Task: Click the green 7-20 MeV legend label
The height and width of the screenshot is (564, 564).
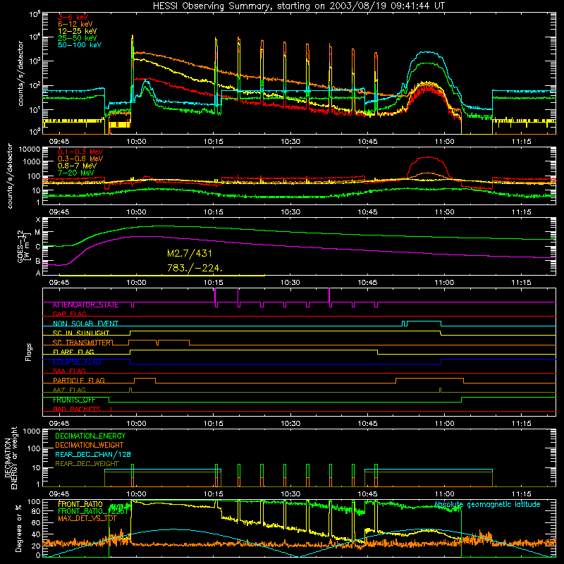Action: [x=76, y=173]
